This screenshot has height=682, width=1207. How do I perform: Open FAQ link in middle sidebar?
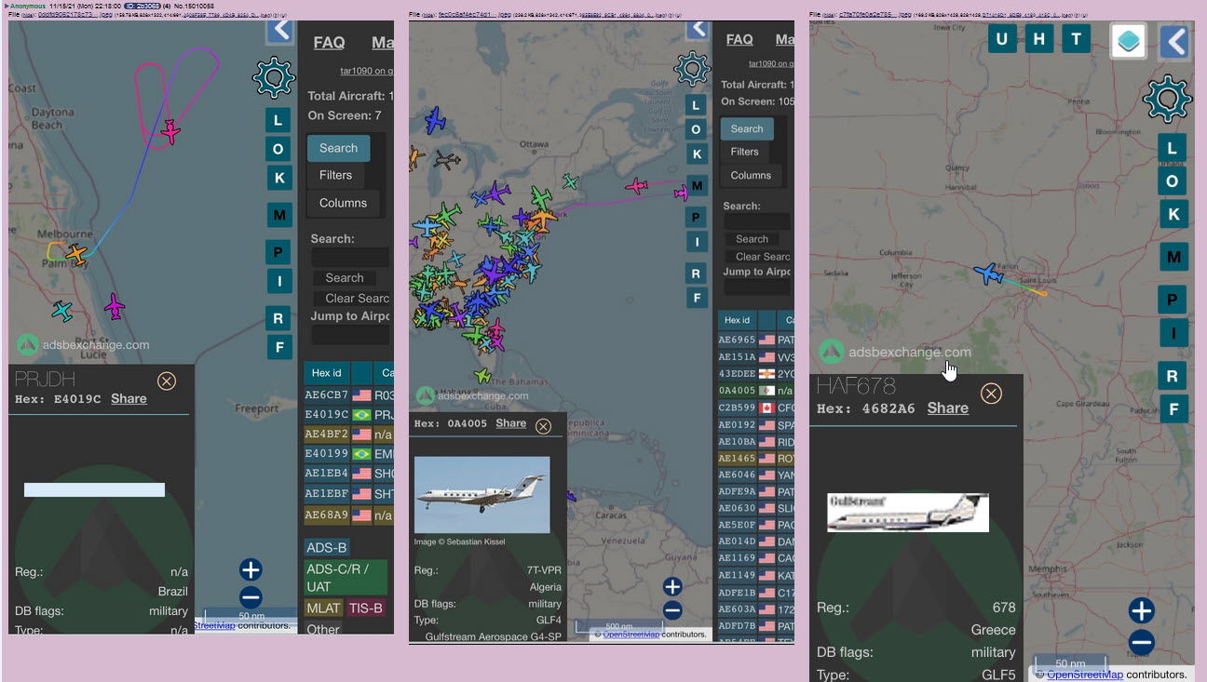739,39
